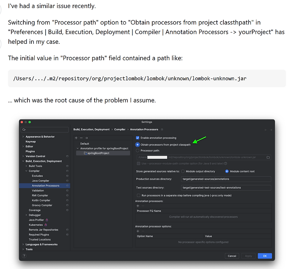The width and height of the screenshot is (292, 269).
Task: Open the Processor path folder browse icon
Action: tap(268, 157)
